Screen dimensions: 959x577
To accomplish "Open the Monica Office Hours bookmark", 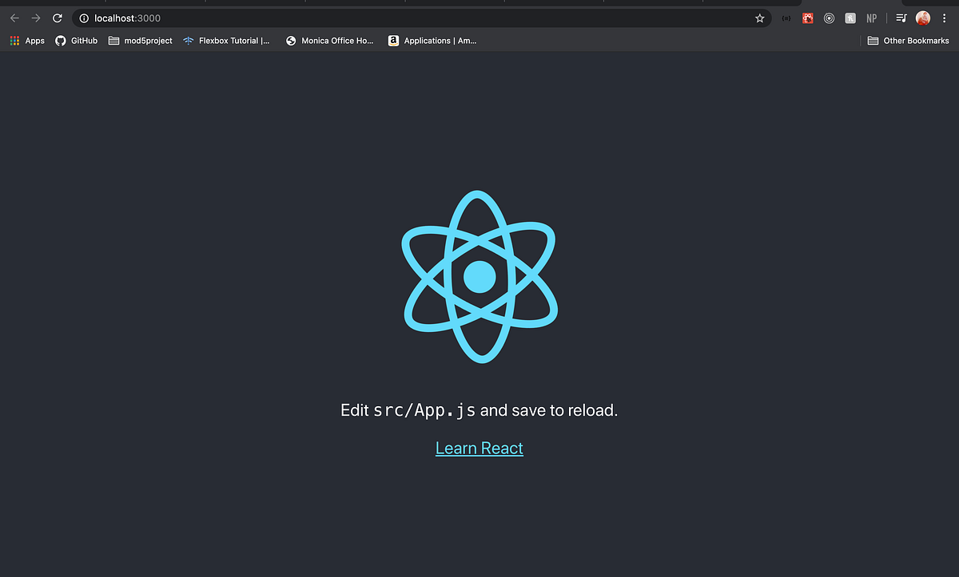I will click(329, 40).
